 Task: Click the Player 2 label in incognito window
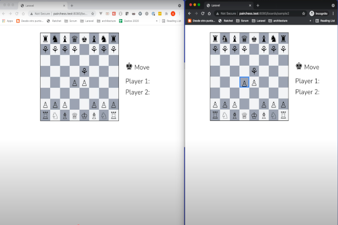coord(307,92)
